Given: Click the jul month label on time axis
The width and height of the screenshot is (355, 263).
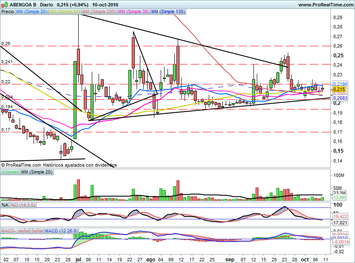Looking at the screenshot, I should click(x=78, y=259).
